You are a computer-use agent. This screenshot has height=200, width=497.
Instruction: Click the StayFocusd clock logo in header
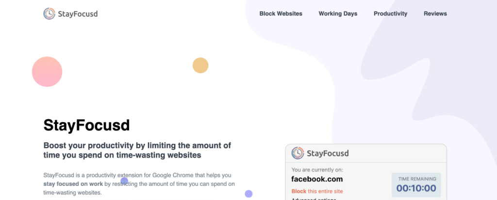point(49,14)
